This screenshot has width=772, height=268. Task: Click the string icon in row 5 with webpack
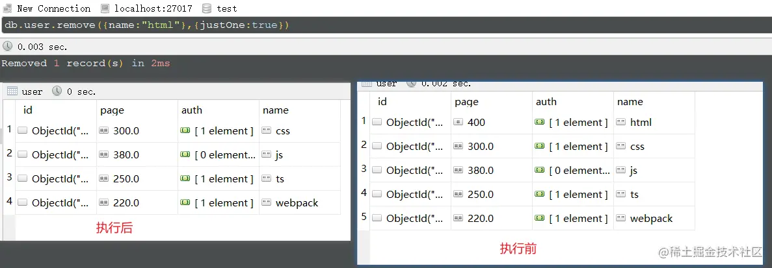click(x=621, y=219)
